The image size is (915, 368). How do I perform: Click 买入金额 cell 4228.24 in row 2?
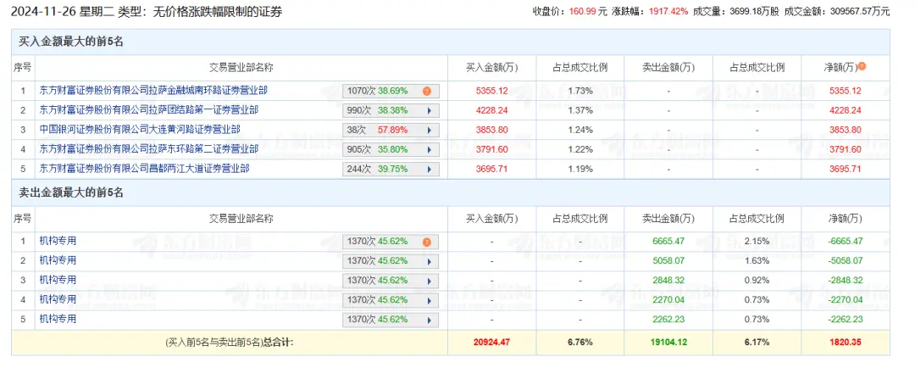(x=492, y=110)
